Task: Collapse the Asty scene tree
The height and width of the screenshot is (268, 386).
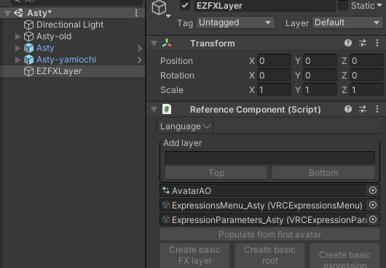Action: 7,13
